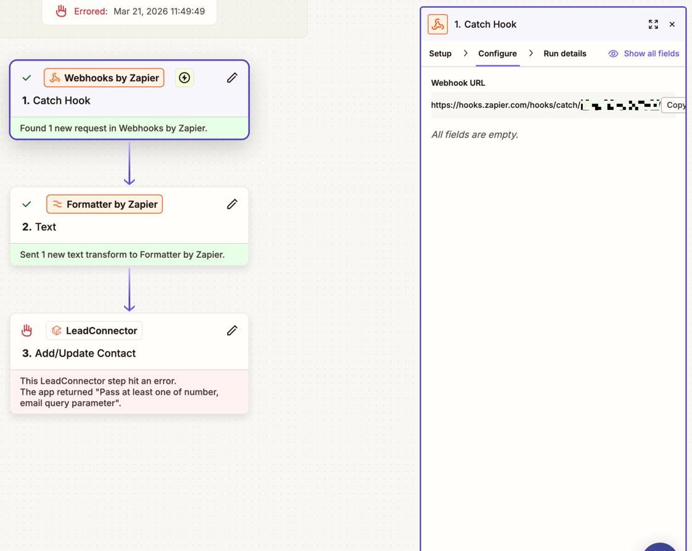
Task: Copy the Webhook URL
Action: (x=675, y=105)
